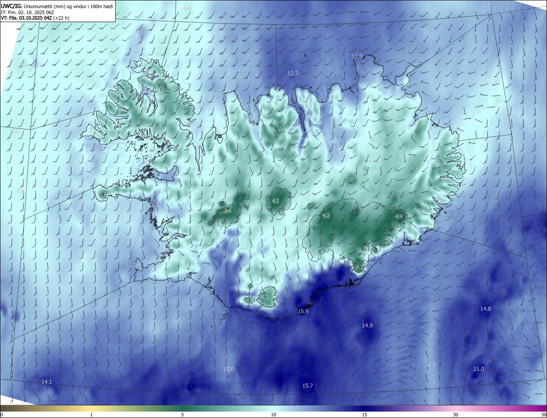Click the 12.2 value label
This screenshot has height=418, width=547.
(131, 265)
